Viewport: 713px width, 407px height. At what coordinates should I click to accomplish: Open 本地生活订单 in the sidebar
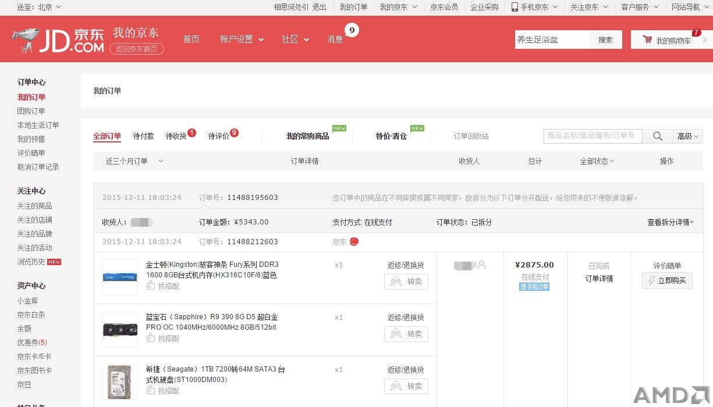pyautogui.click(x=38, y=125)
